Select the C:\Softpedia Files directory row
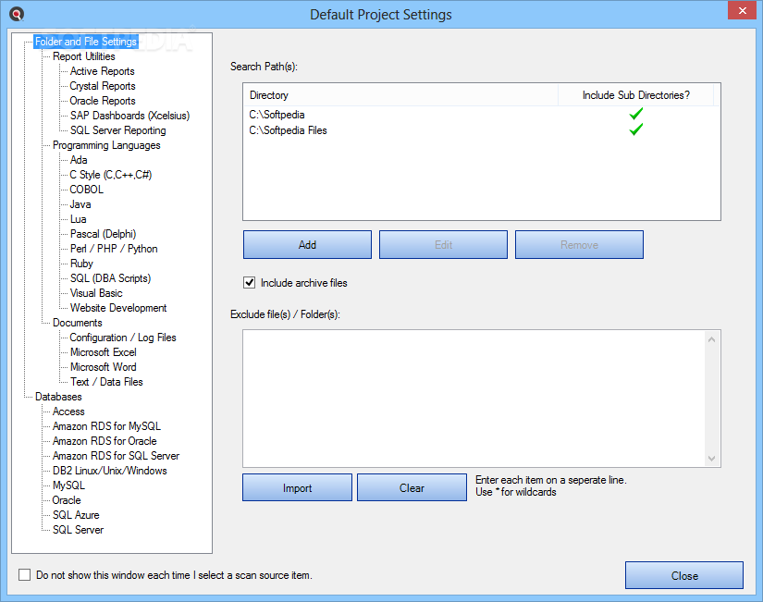 coord(481,130)
